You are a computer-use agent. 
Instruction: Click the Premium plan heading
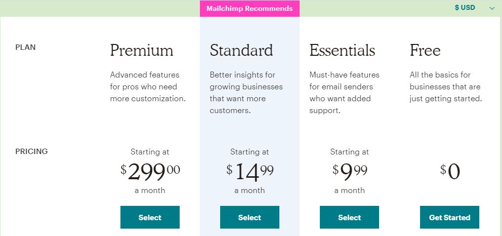tap(142, 50)
